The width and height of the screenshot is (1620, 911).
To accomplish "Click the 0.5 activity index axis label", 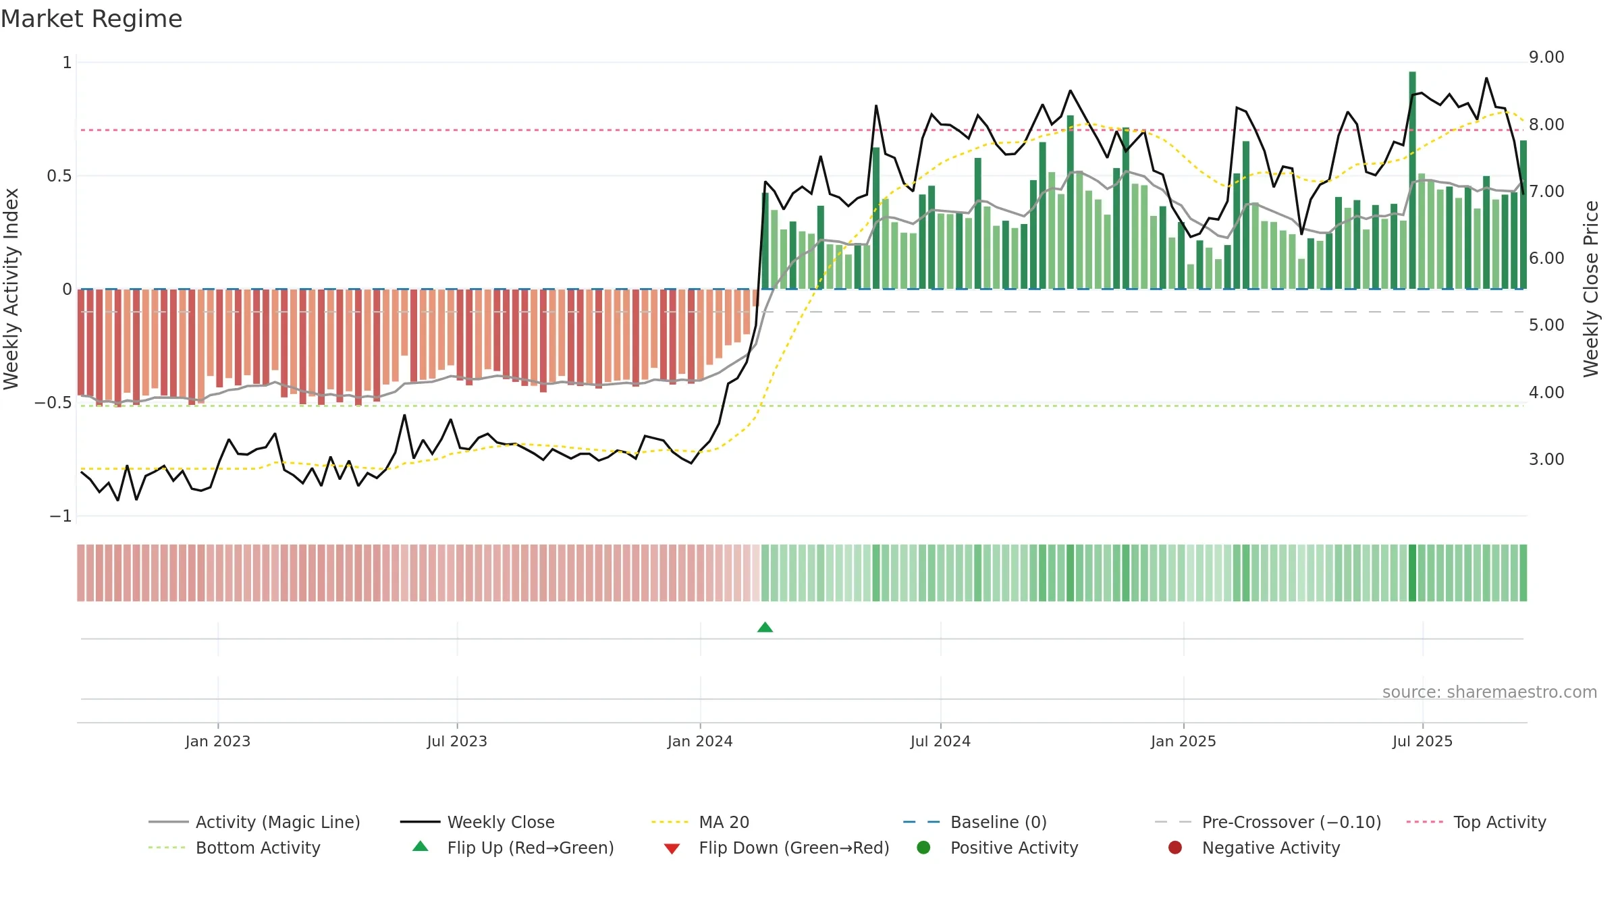I will [59, 176].
